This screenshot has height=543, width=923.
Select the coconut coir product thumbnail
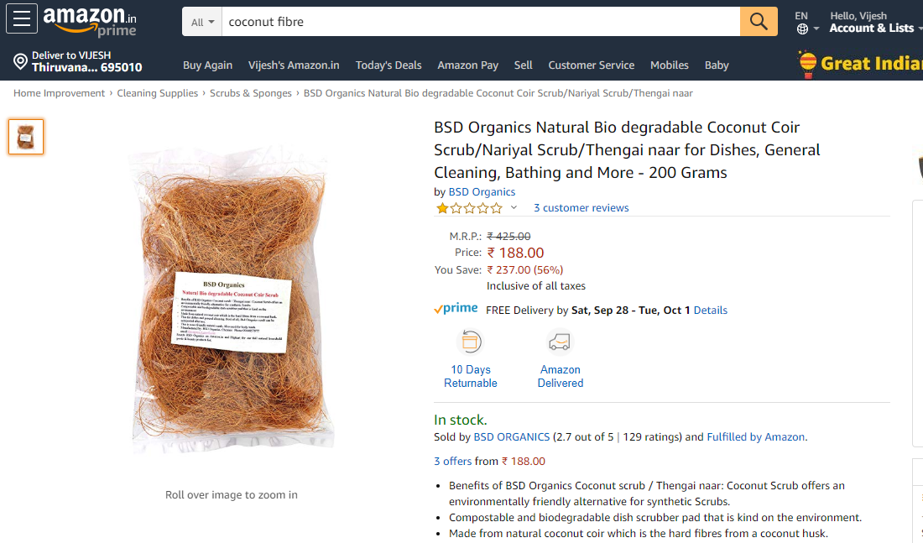tap(26, 138)
